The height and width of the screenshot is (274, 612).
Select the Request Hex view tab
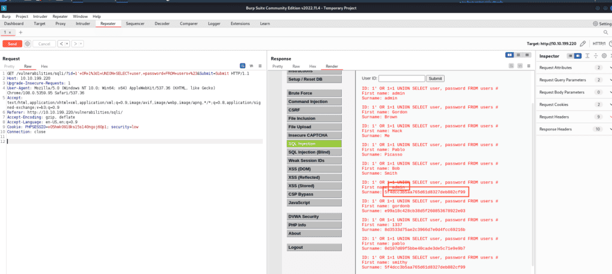coord(44,66)
